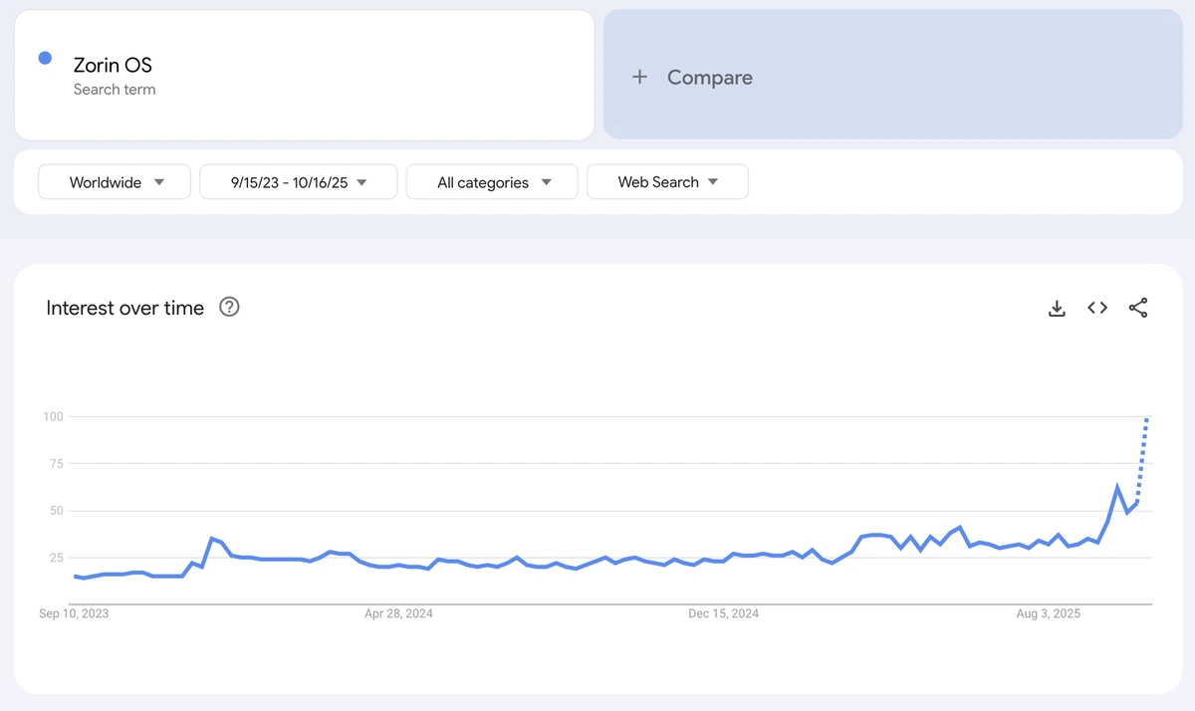This screenshot has height=711, width=1195.
Task: Download the Interest over time data as CSV
Action: pyautogui.click(x=1057, y=309)
